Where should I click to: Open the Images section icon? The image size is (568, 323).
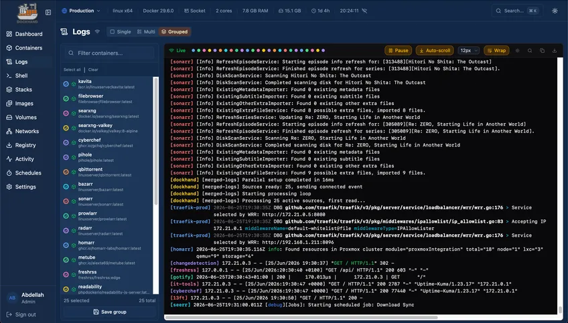tap(9, 104)
